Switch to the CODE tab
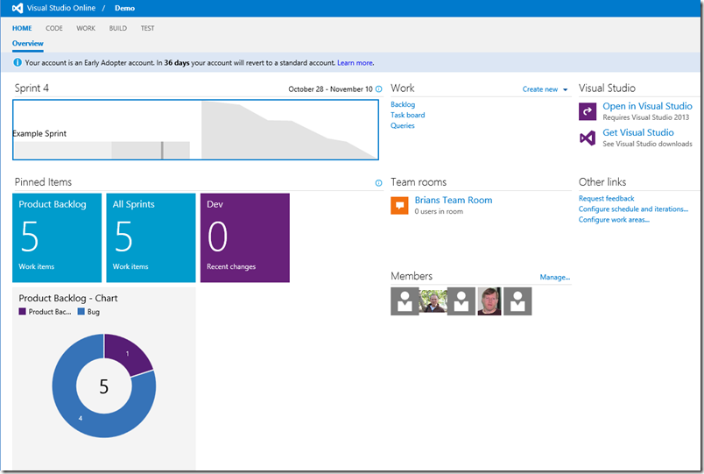 click(x=54, y=28)
